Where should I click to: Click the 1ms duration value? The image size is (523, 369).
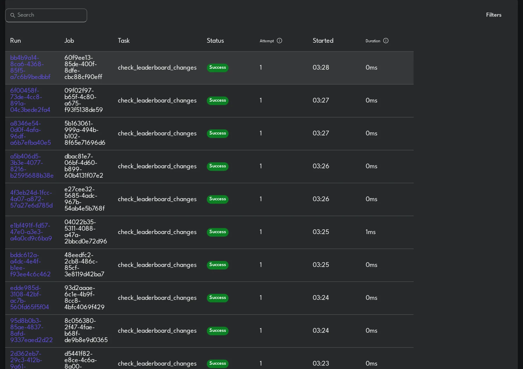[370, 232]
